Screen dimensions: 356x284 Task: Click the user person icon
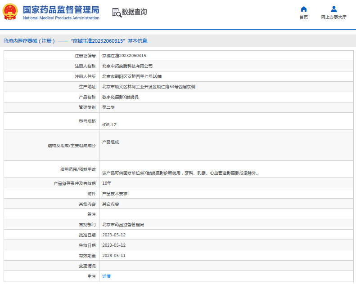tap(333, 9)
